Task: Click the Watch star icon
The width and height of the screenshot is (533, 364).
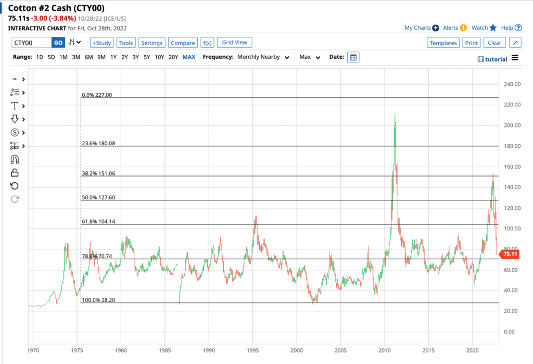Action: [x=493, y=28]
